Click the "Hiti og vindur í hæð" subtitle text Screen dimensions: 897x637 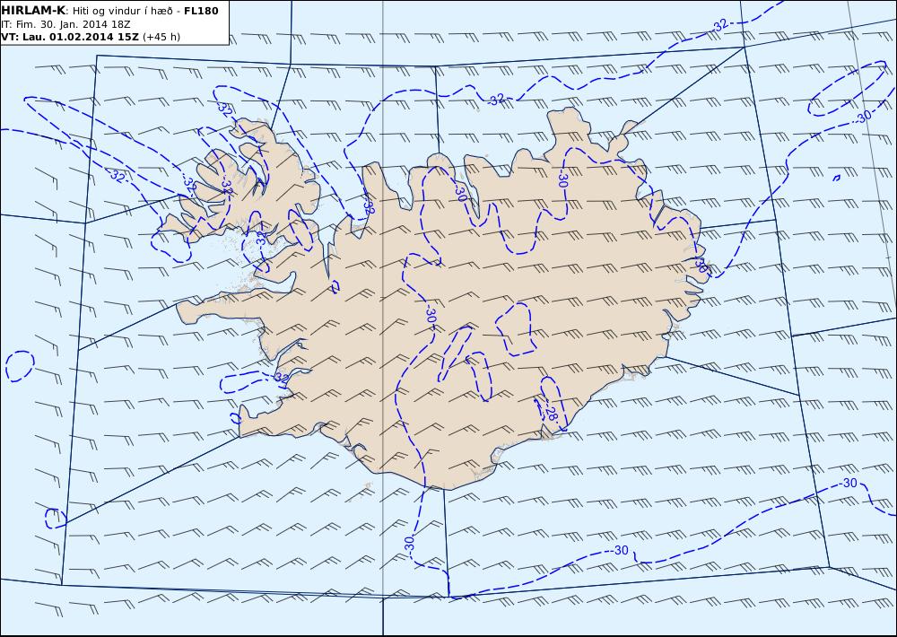tap(122, 11)
